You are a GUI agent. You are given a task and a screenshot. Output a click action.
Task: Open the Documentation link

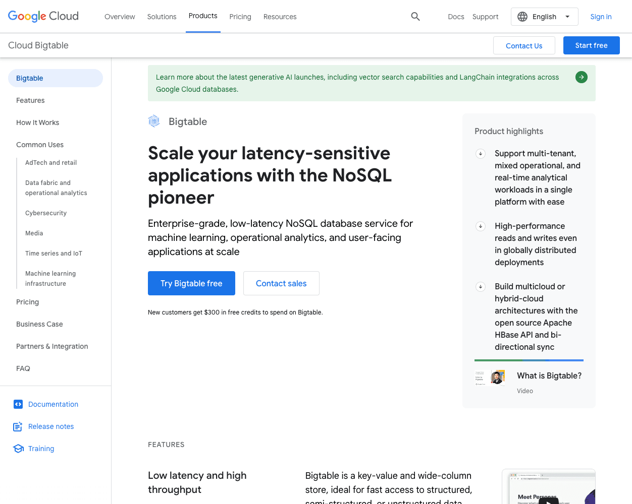click(53, 404)
